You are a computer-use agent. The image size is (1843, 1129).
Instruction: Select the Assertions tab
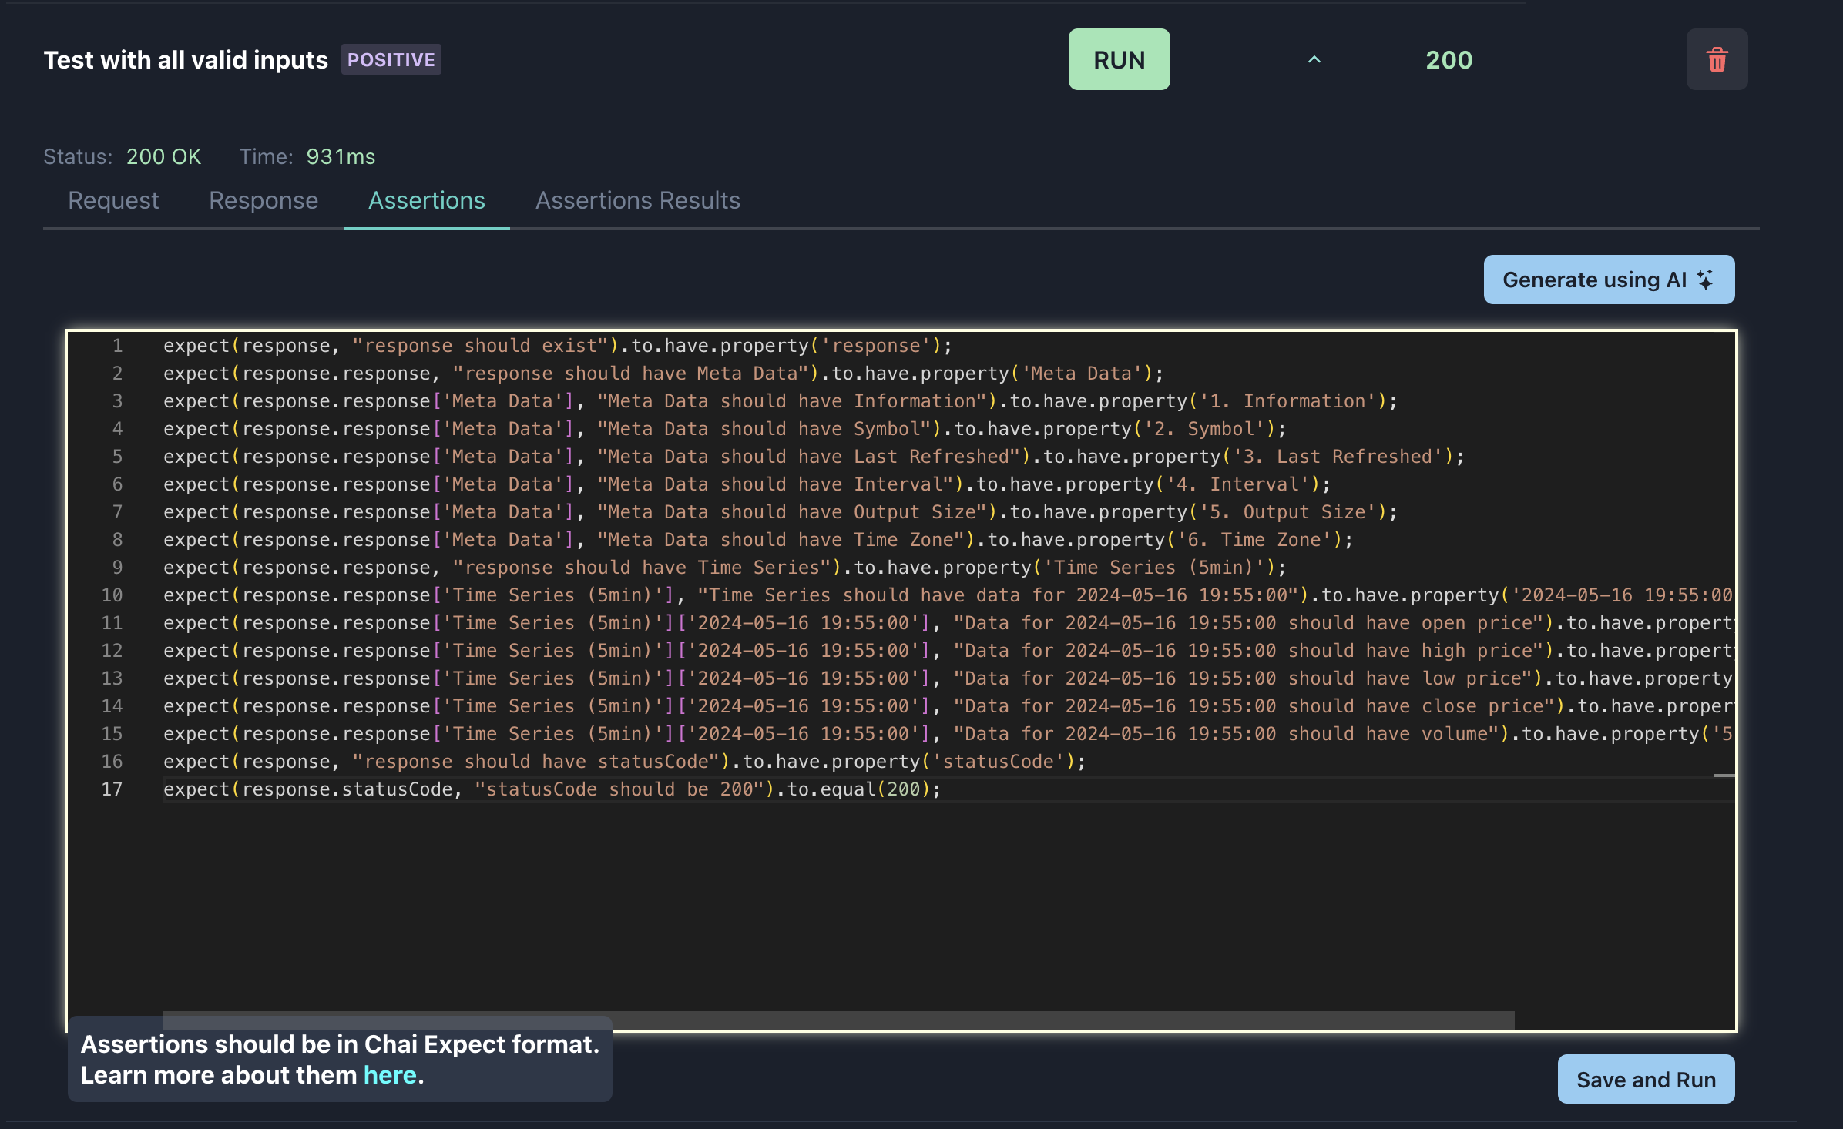click(426, 200)
